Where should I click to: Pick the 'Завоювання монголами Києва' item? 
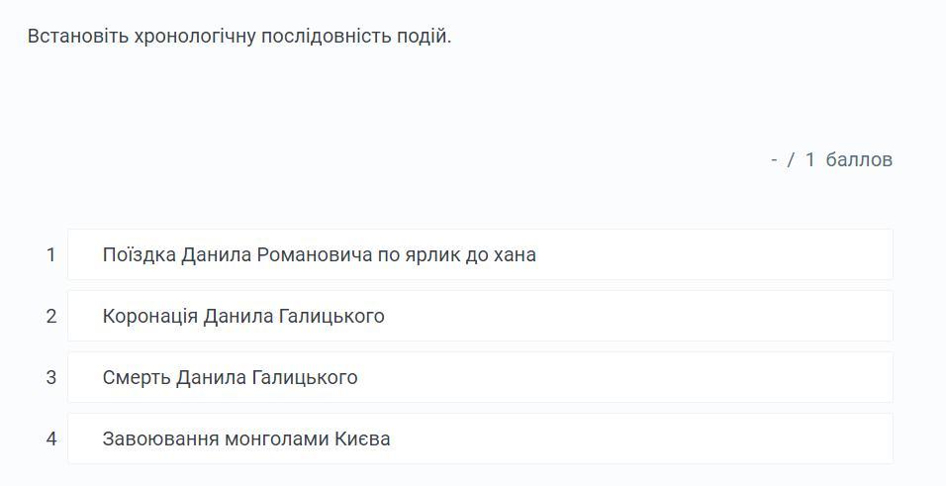(x=480, y=438)
